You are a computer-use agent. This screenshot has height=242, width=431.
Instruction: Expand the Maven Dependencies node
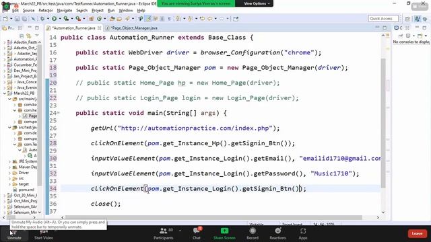[9, 167]
